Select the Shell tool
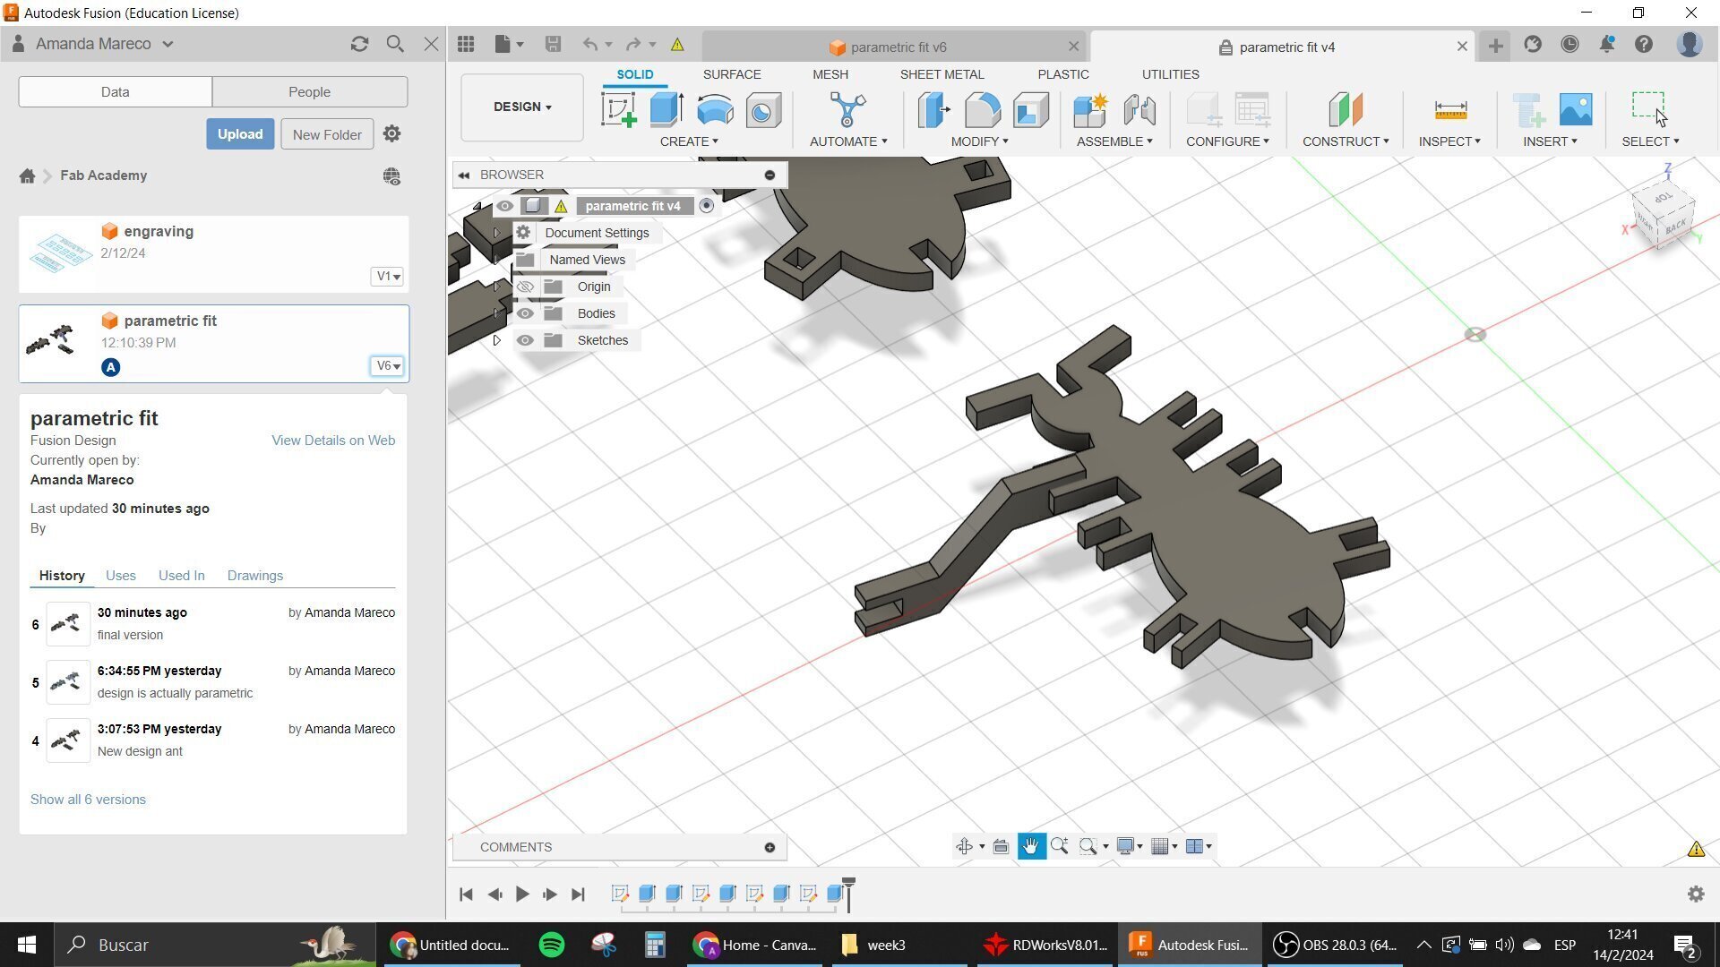This screenshot has width=1720, height=967. click(1030, 110)
